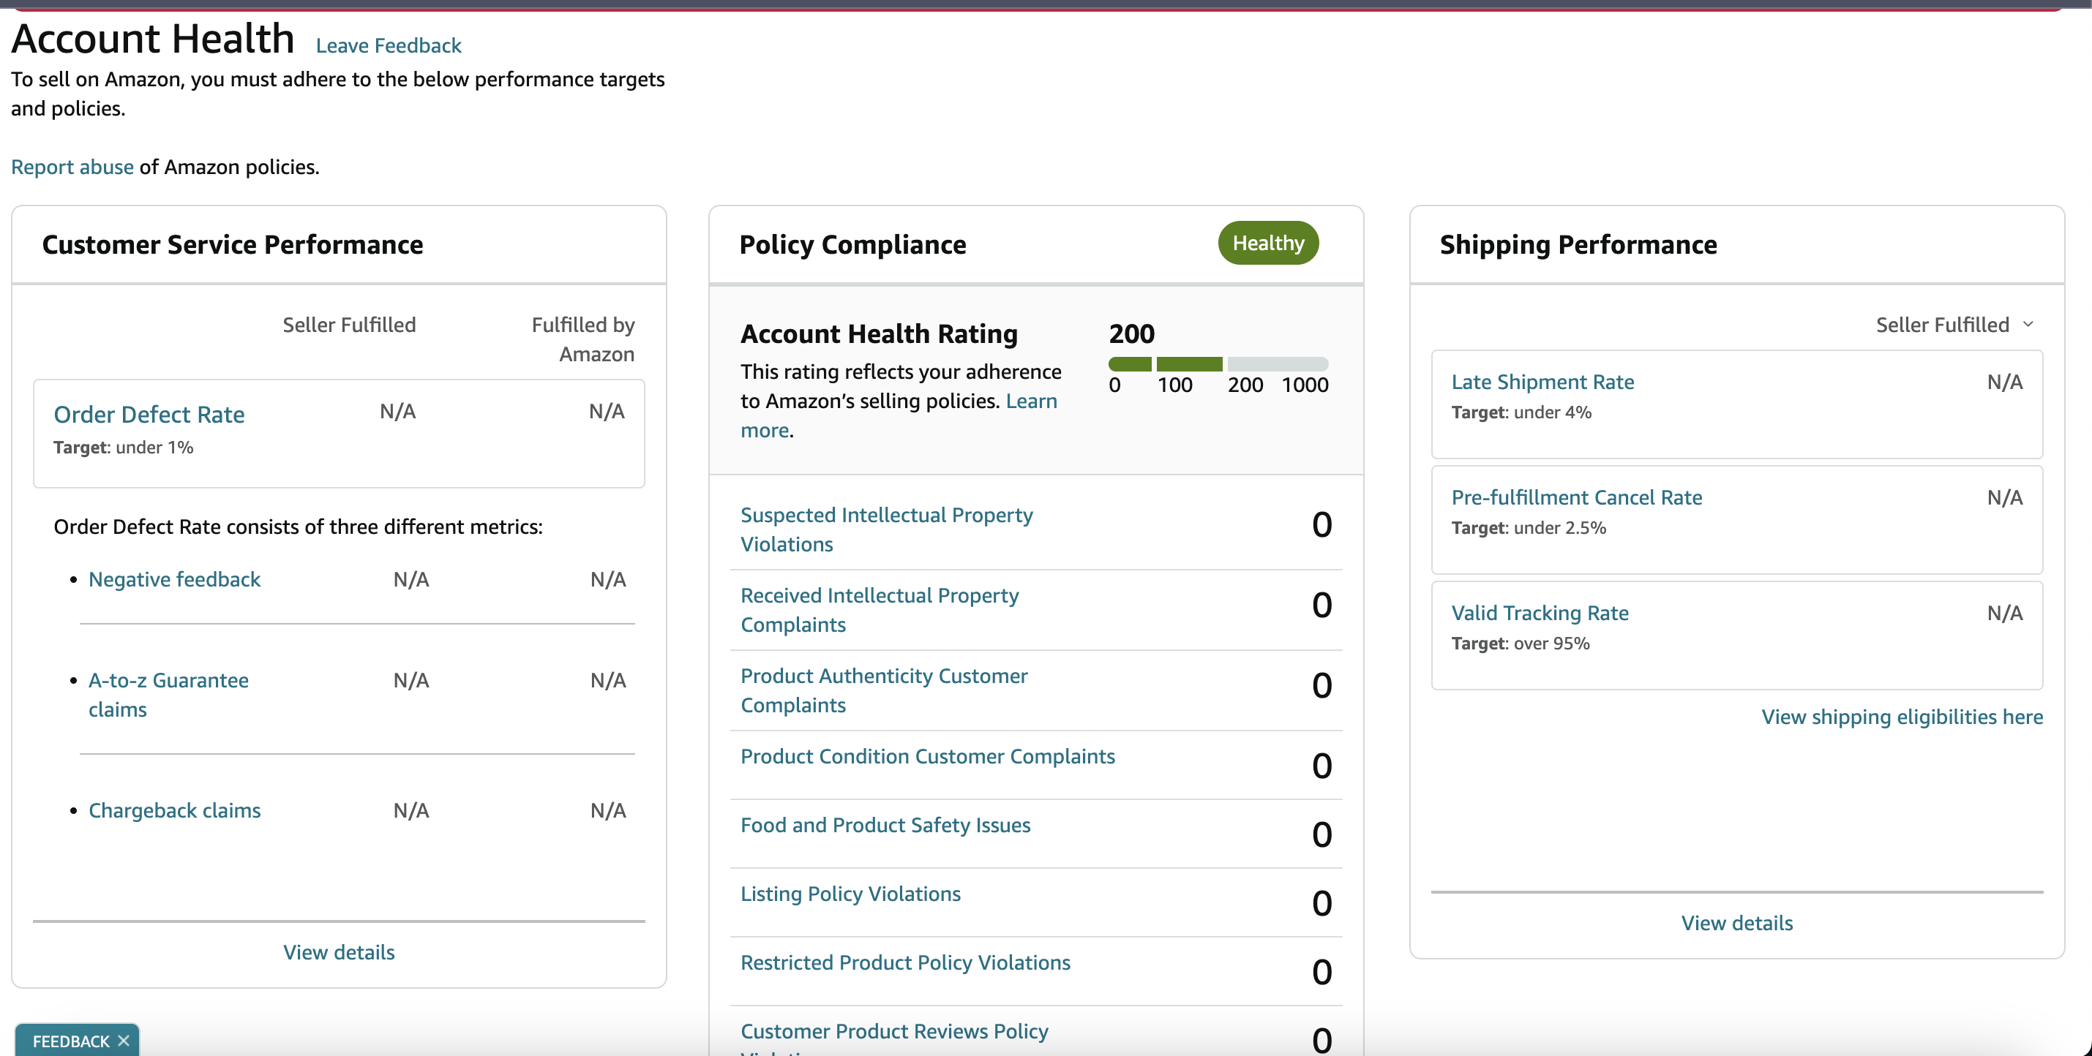Click the Fulfilled by Amazon column header
Viewport: 2092px width, 1056px height.
click(x=583, y=339)
